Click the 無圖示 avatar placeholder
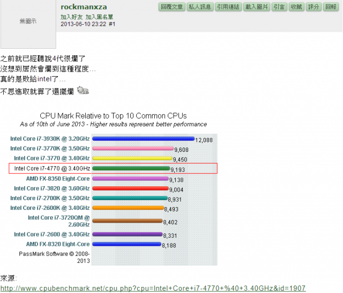This screenshot has width=343, height=293. pyautogui.click(x=28, y=21)
